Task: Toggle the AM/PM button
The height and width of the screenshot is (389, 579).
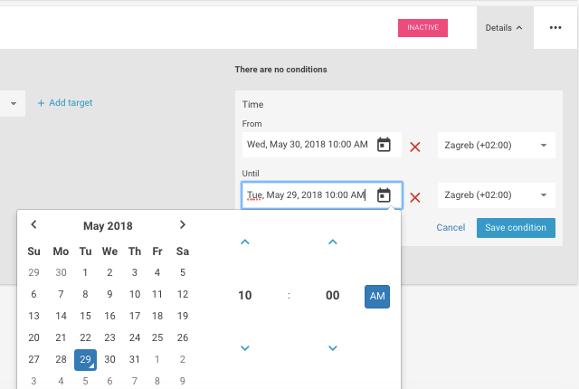Action: [x=377, y=296]
